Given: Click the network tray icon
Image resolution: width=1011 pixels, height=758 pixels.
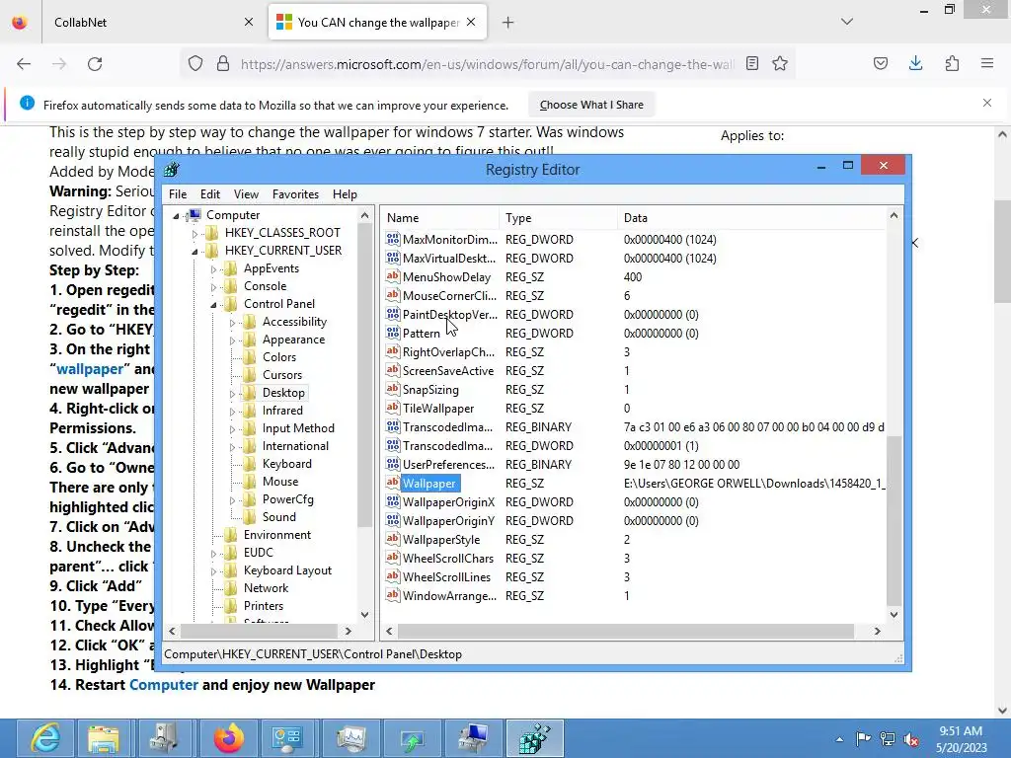Looking at the screenshot, I should pyautogui.click(x=888, y=739).
